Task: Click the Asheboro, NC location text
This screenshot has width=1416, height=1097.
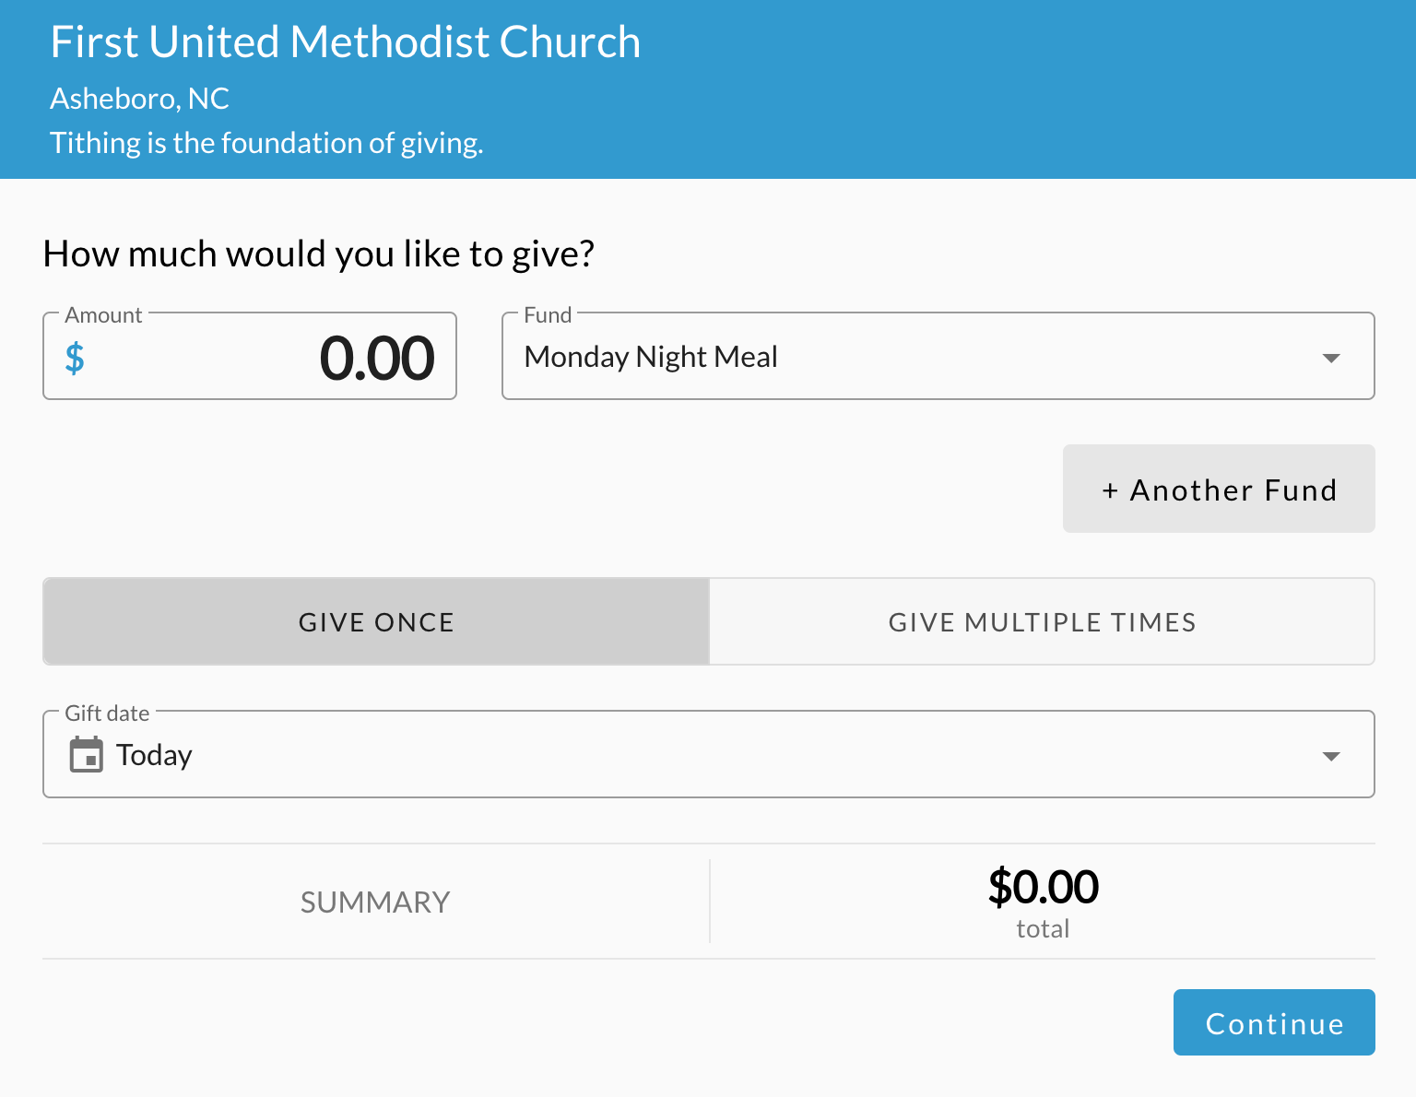Action: pos(139,99)
